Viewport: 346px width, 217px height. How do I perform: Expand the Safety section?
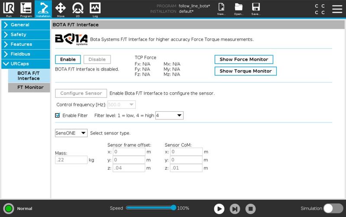pos(26,35)
